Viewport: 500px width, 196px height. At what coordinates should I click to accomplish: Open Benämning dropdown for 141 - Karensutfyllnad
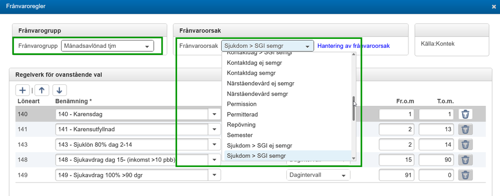click(x=214, y=129)
